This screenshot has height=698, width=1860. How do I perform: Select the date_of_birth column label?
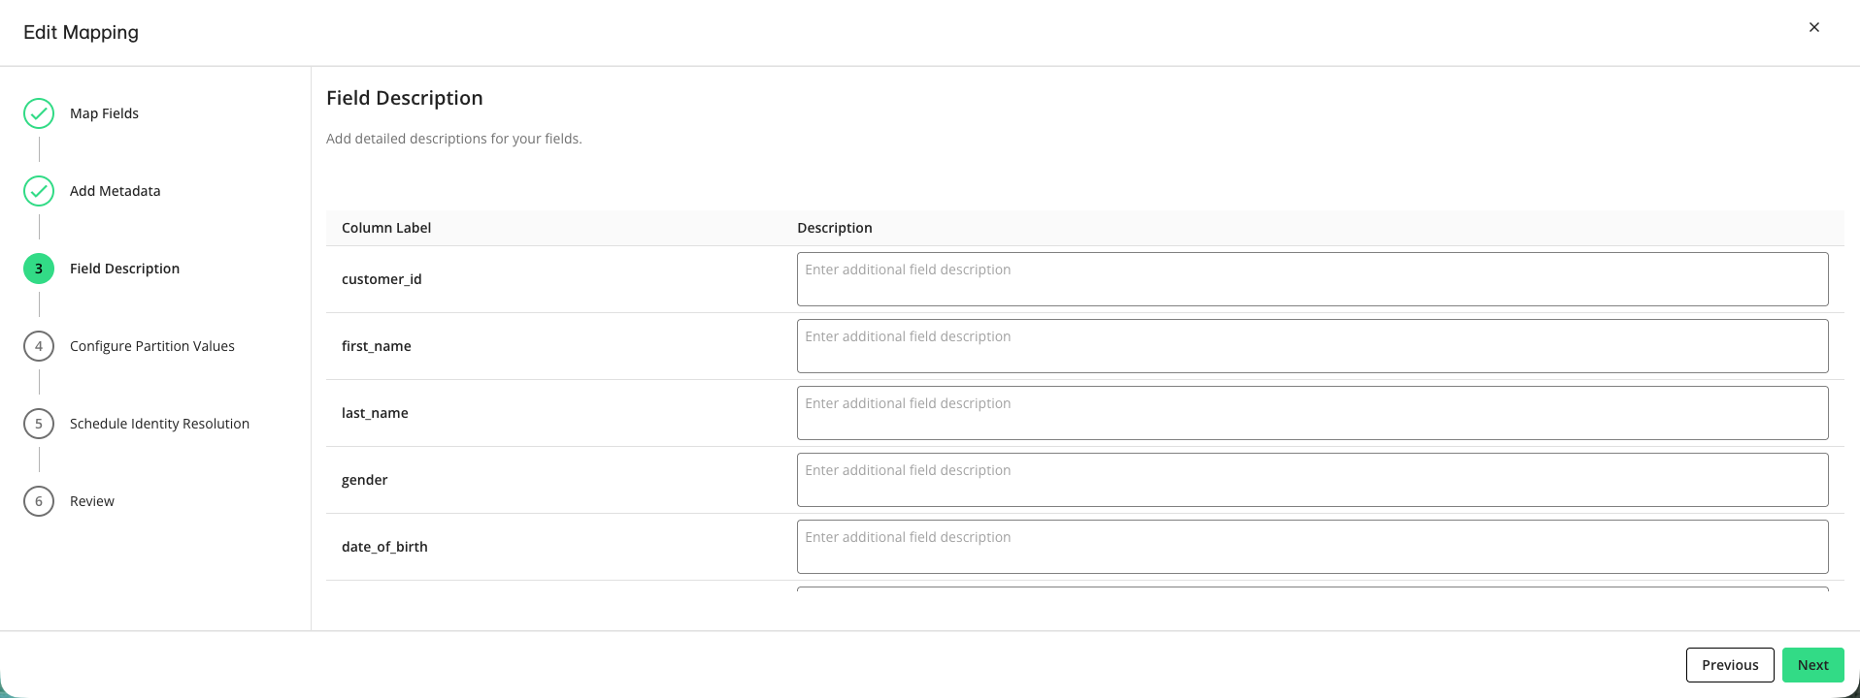click(384, 547)
